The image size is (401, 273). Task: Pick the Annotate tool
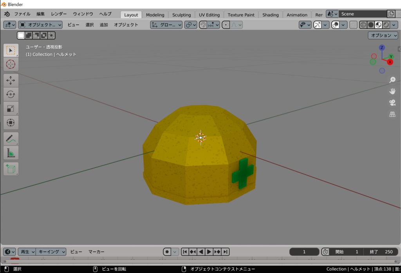pyautogui.click(x=11, y=138)
